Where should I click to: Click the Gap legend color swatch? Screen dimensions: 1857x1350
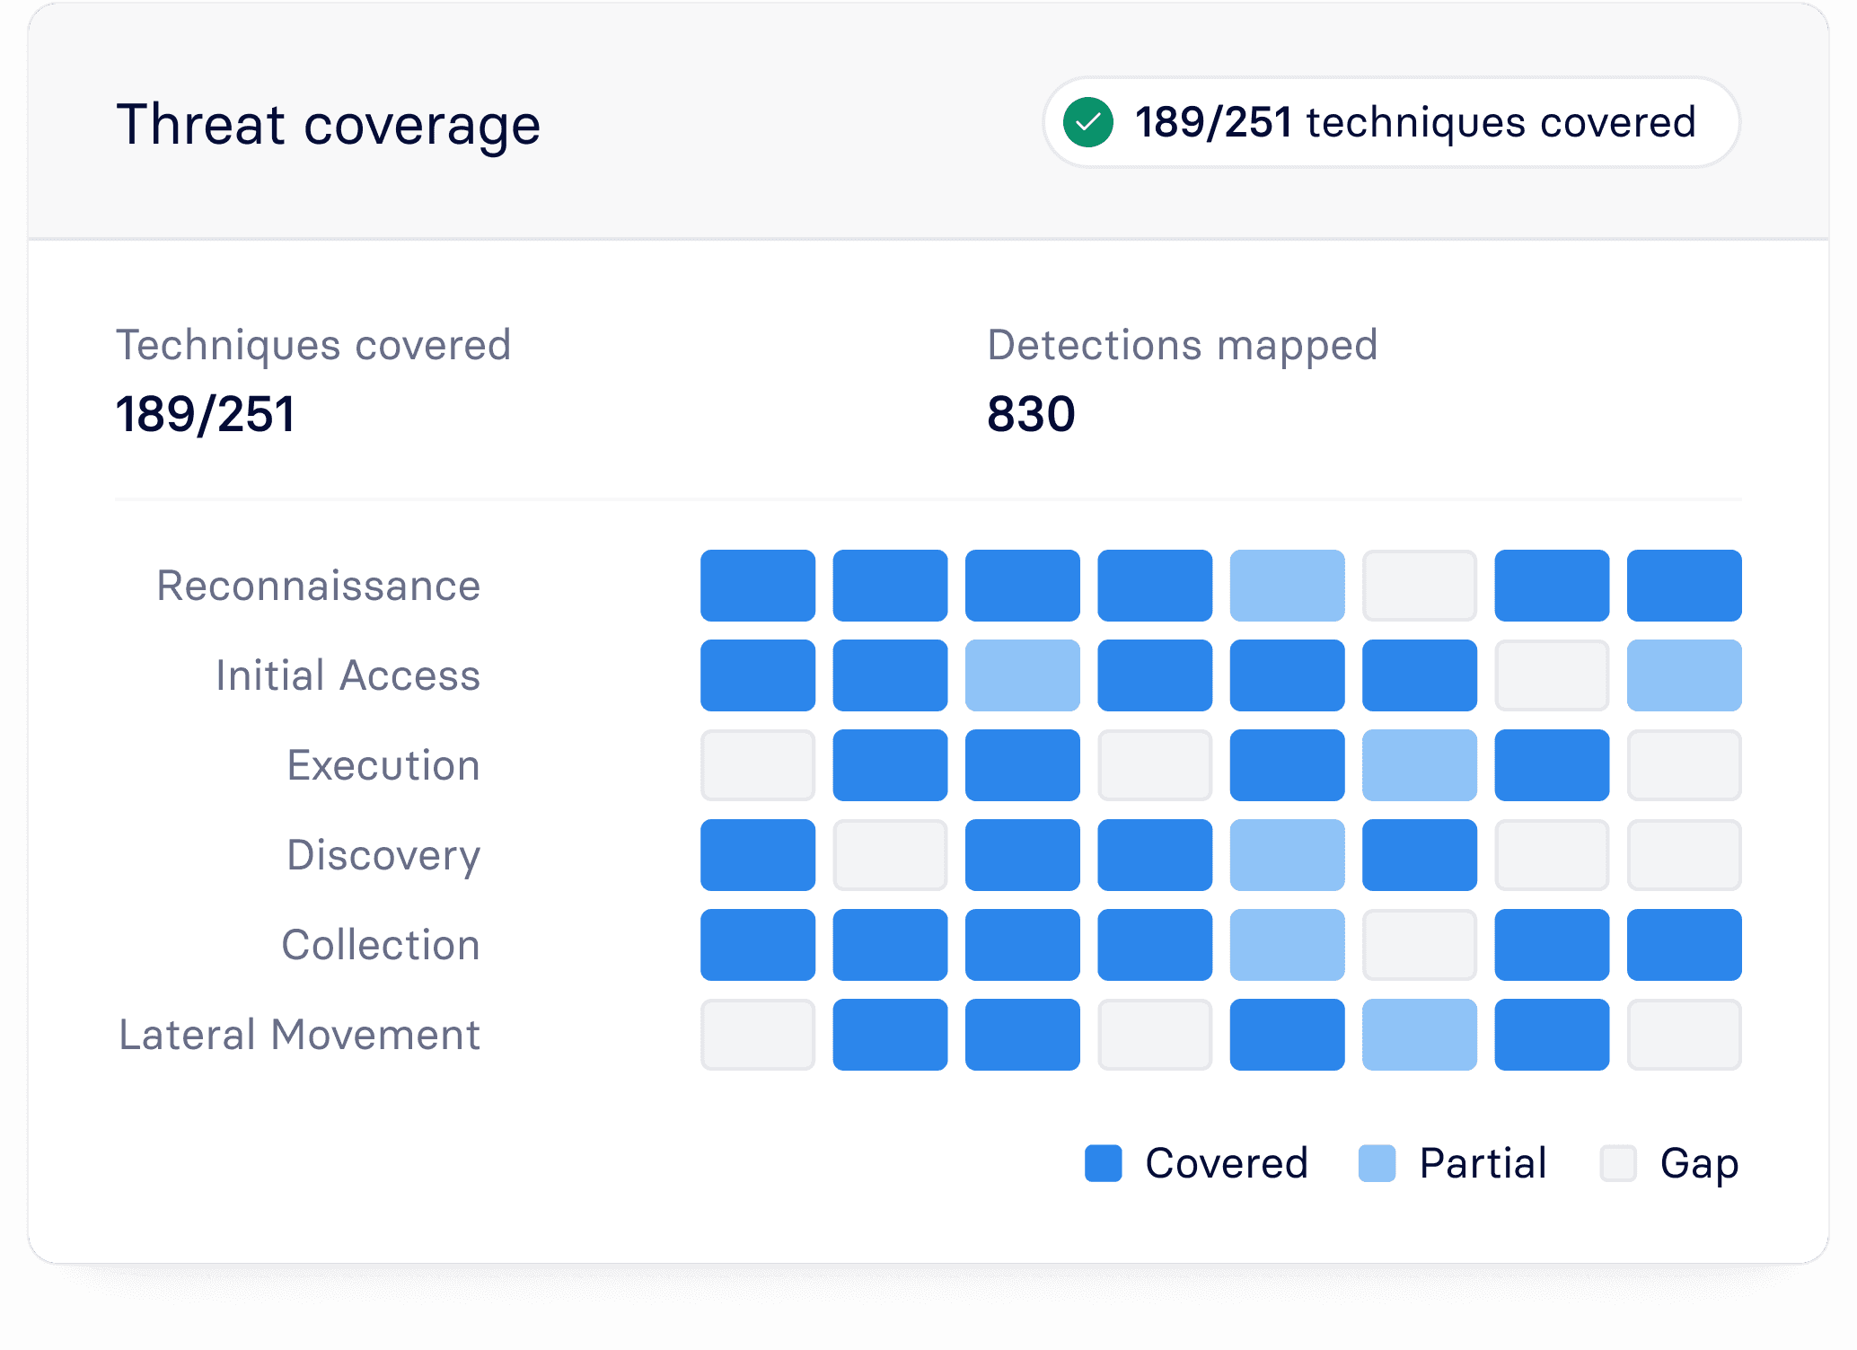pos(1617,1163)
